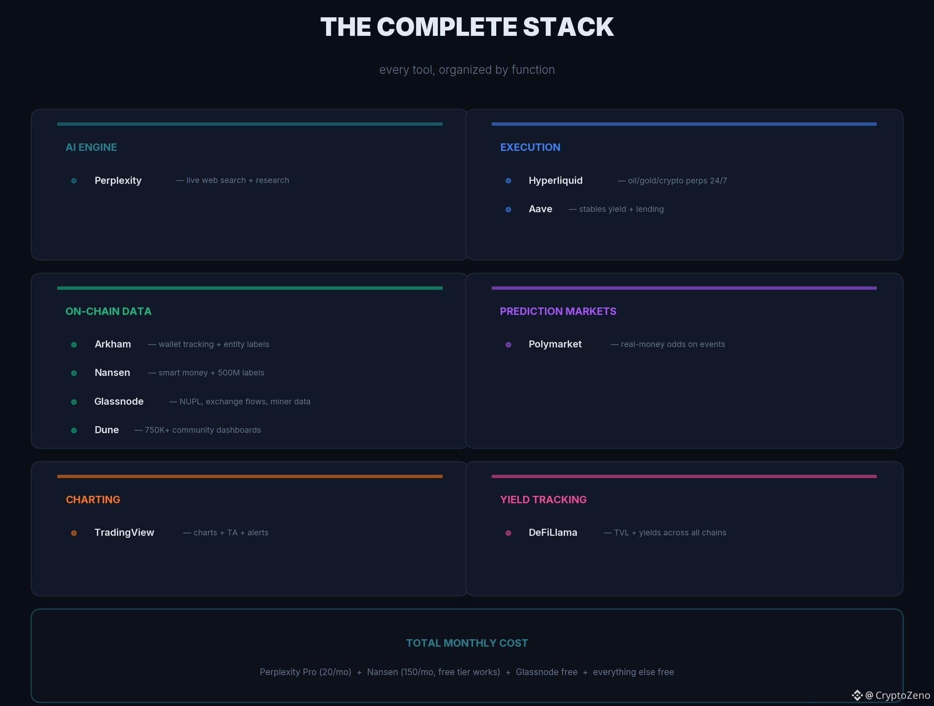Click the @CryptoZeno watermark text
The width and height of the screenshot is (934, 706).
898,695
